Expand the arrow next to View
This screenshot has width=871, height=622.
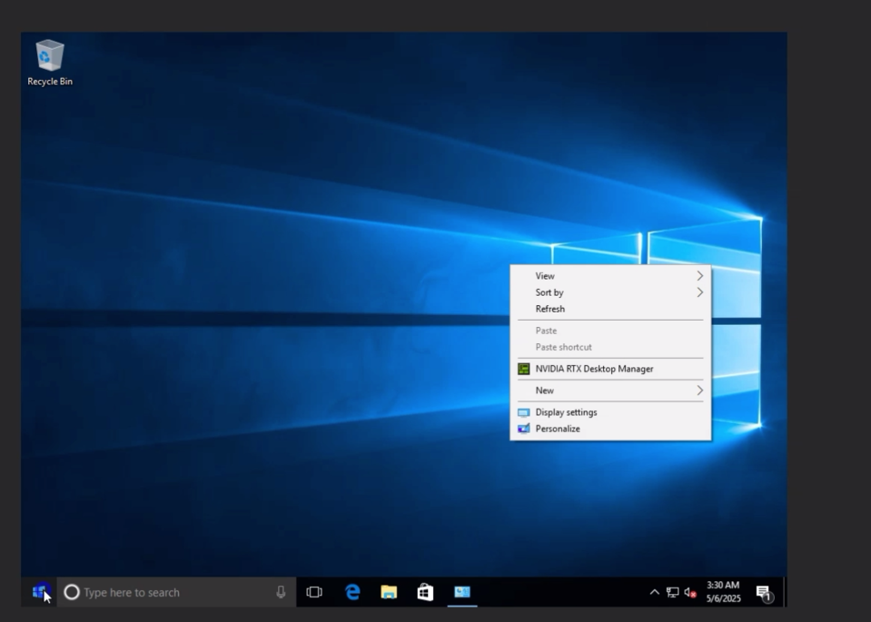click(700, 276)
